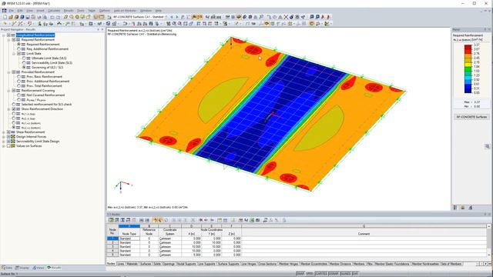Open the Add-on Modules menu
Screen dimensions: 493x277
tap(125, 11)
